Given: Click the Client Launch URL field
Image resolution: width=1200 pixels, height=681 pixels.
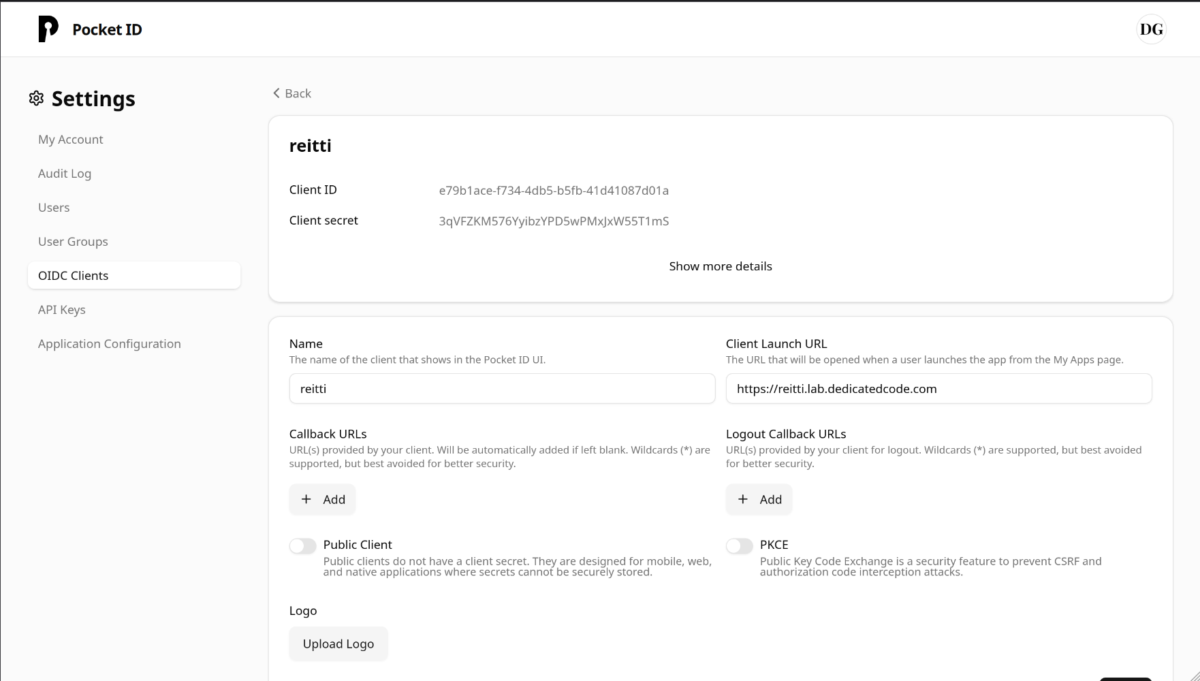Looking at the screenshot, I should coord(938,389).
